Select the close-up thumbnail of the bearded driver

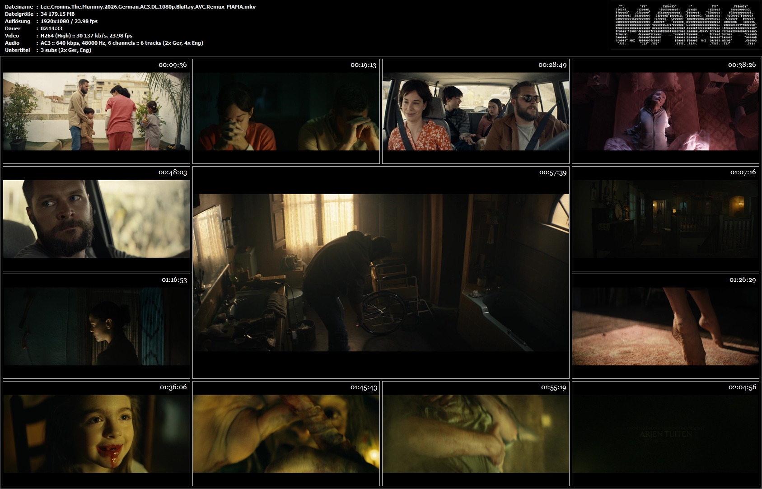(x=96, y=219)
